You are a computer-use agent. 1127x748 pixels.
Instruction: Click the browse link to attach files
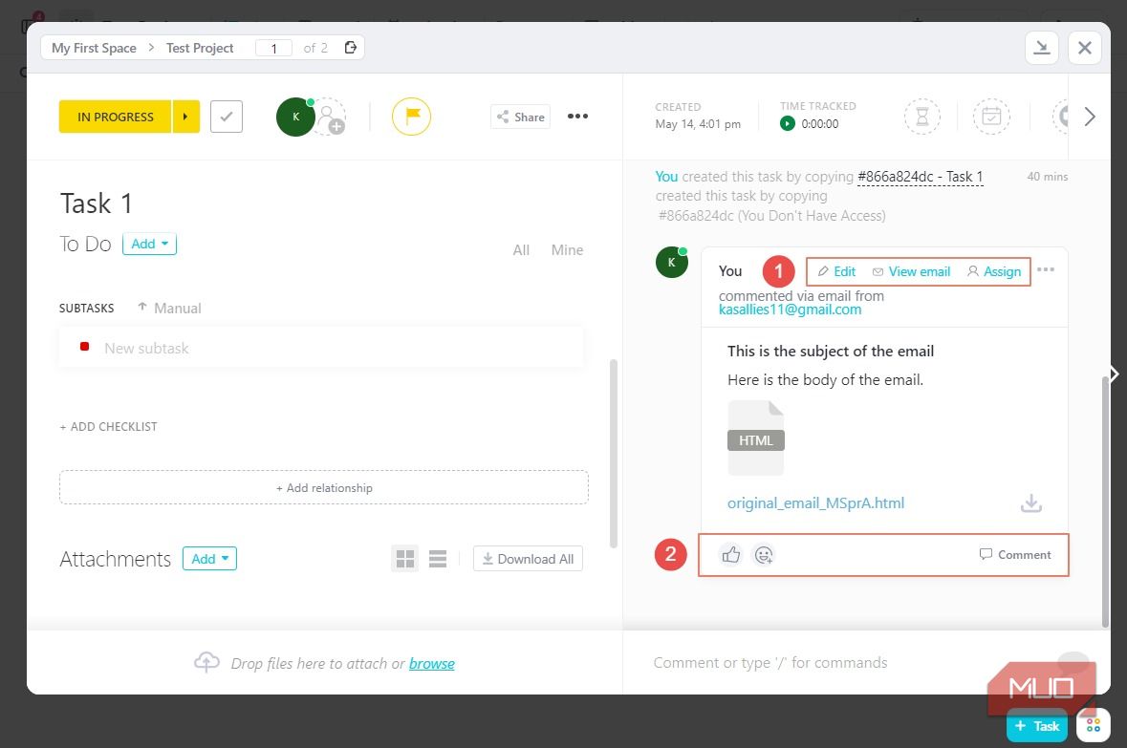(432, 663)
